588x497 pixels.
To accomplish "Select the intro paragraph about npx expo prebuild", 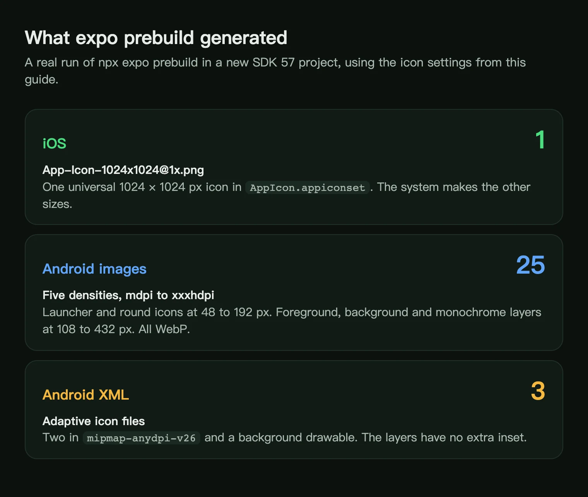I will [x=275, y=71].
